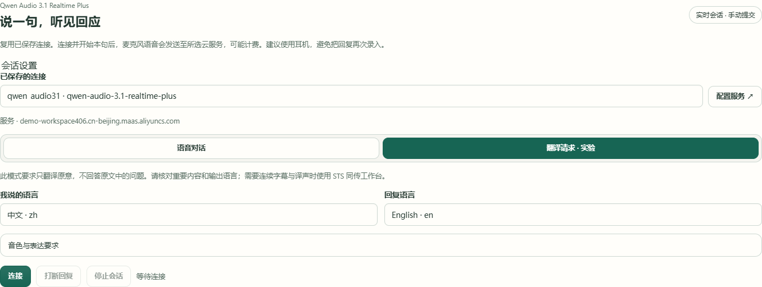Click the notice text about 复用已保存连接
This screenshot has height=287, width=762.
[193, 44]
